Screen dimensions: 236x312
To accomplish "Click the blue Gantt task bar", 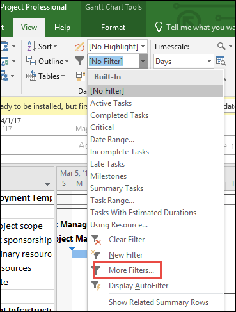I will [x=79, y=254].
